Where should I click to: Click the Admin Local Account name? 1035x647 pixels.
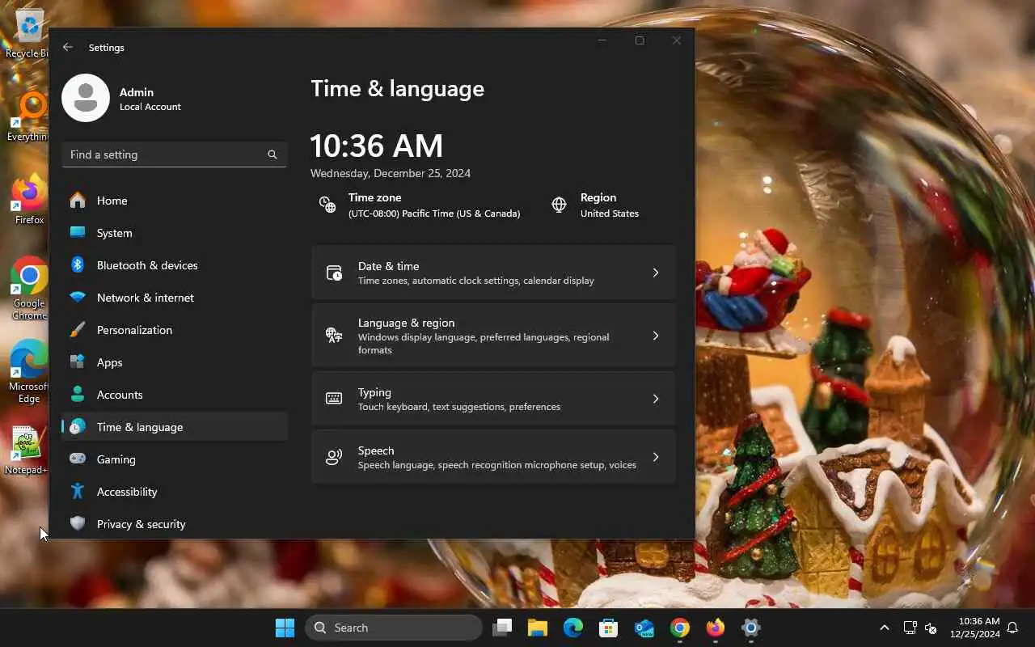point(150,99)
